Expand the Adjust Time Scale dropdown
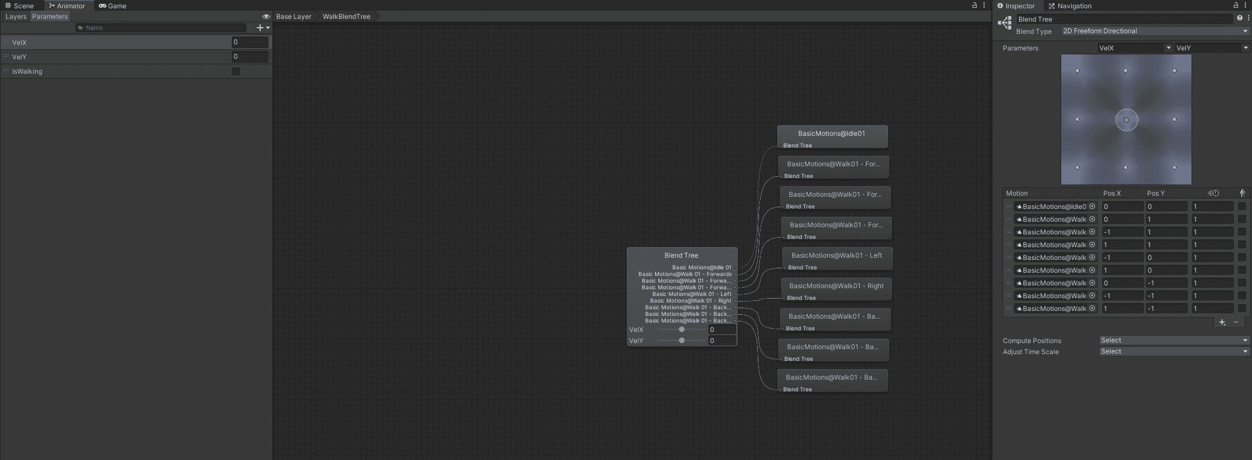1252x460 pixels. (1174, 352)
